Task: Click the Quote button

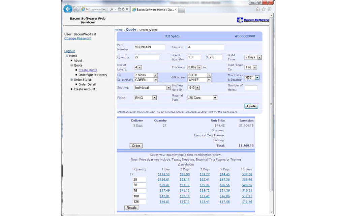Action: (x=251, y=106)
